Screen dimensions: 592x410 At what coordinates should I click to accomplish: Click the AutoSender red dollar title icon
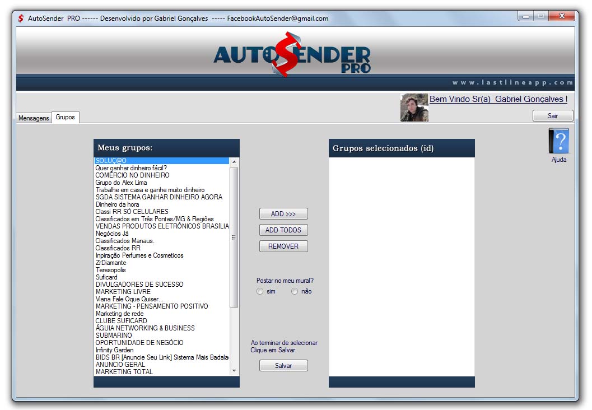[21, 18]
